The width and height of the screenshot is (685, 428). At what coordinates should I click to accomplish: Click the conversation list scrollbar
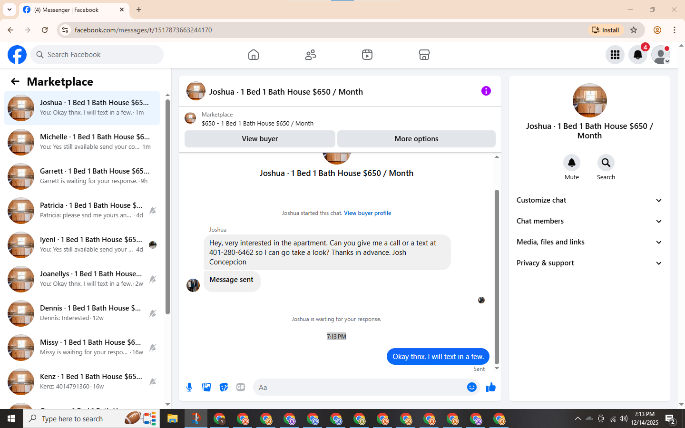[x=167, y=207]
